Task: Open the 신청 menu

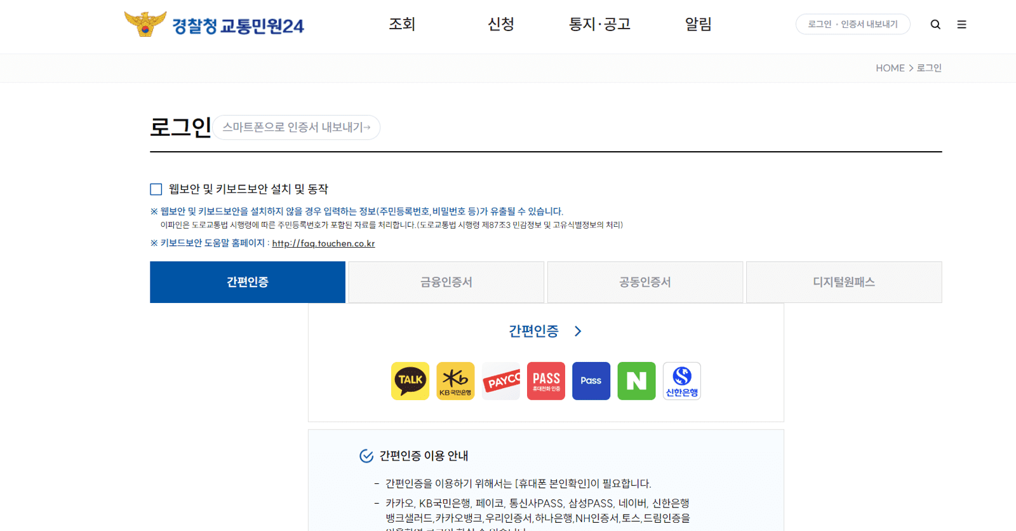Action: 501,24
